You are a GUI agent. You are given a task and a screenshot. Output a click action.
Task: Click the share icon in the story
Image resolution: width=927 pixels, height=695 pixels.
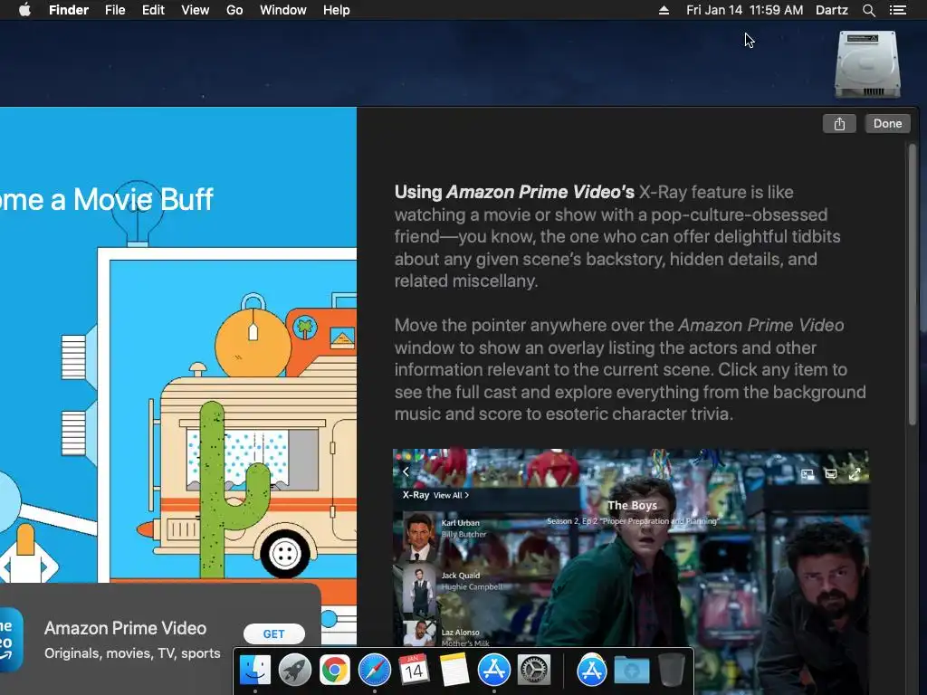point(839,123)
